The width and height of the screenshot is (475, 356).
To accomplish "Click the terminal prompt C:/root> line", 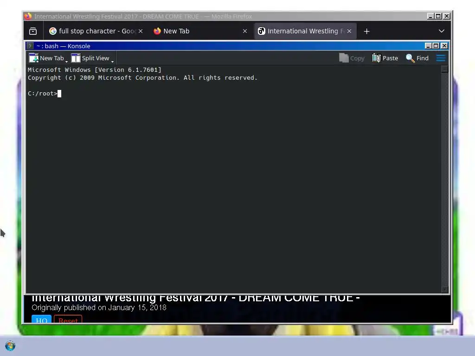I will (45, 94).
